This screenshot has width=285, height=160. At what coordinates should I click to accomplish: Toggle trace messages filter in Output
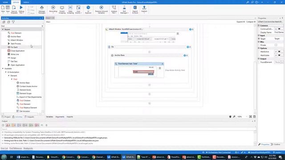(25, 125)
